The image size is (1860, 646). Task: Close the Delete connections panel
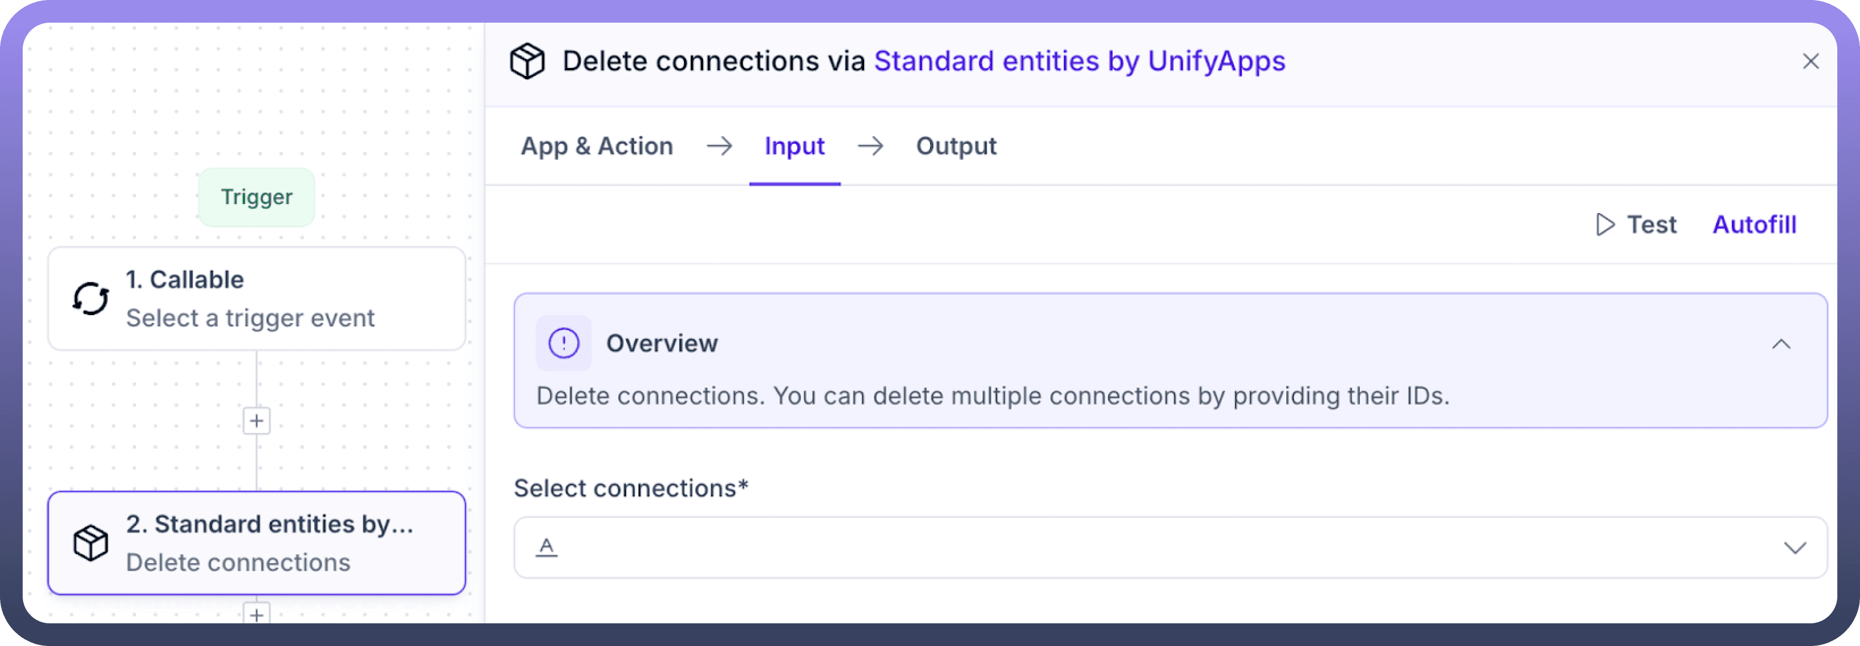[x=1810, y=61]
